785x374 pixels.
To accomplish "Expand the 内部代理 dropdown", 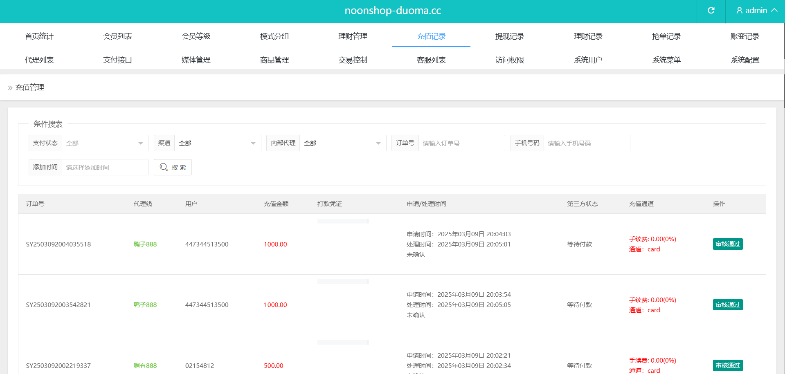I will pyautogui.click(x=342, y=143).
